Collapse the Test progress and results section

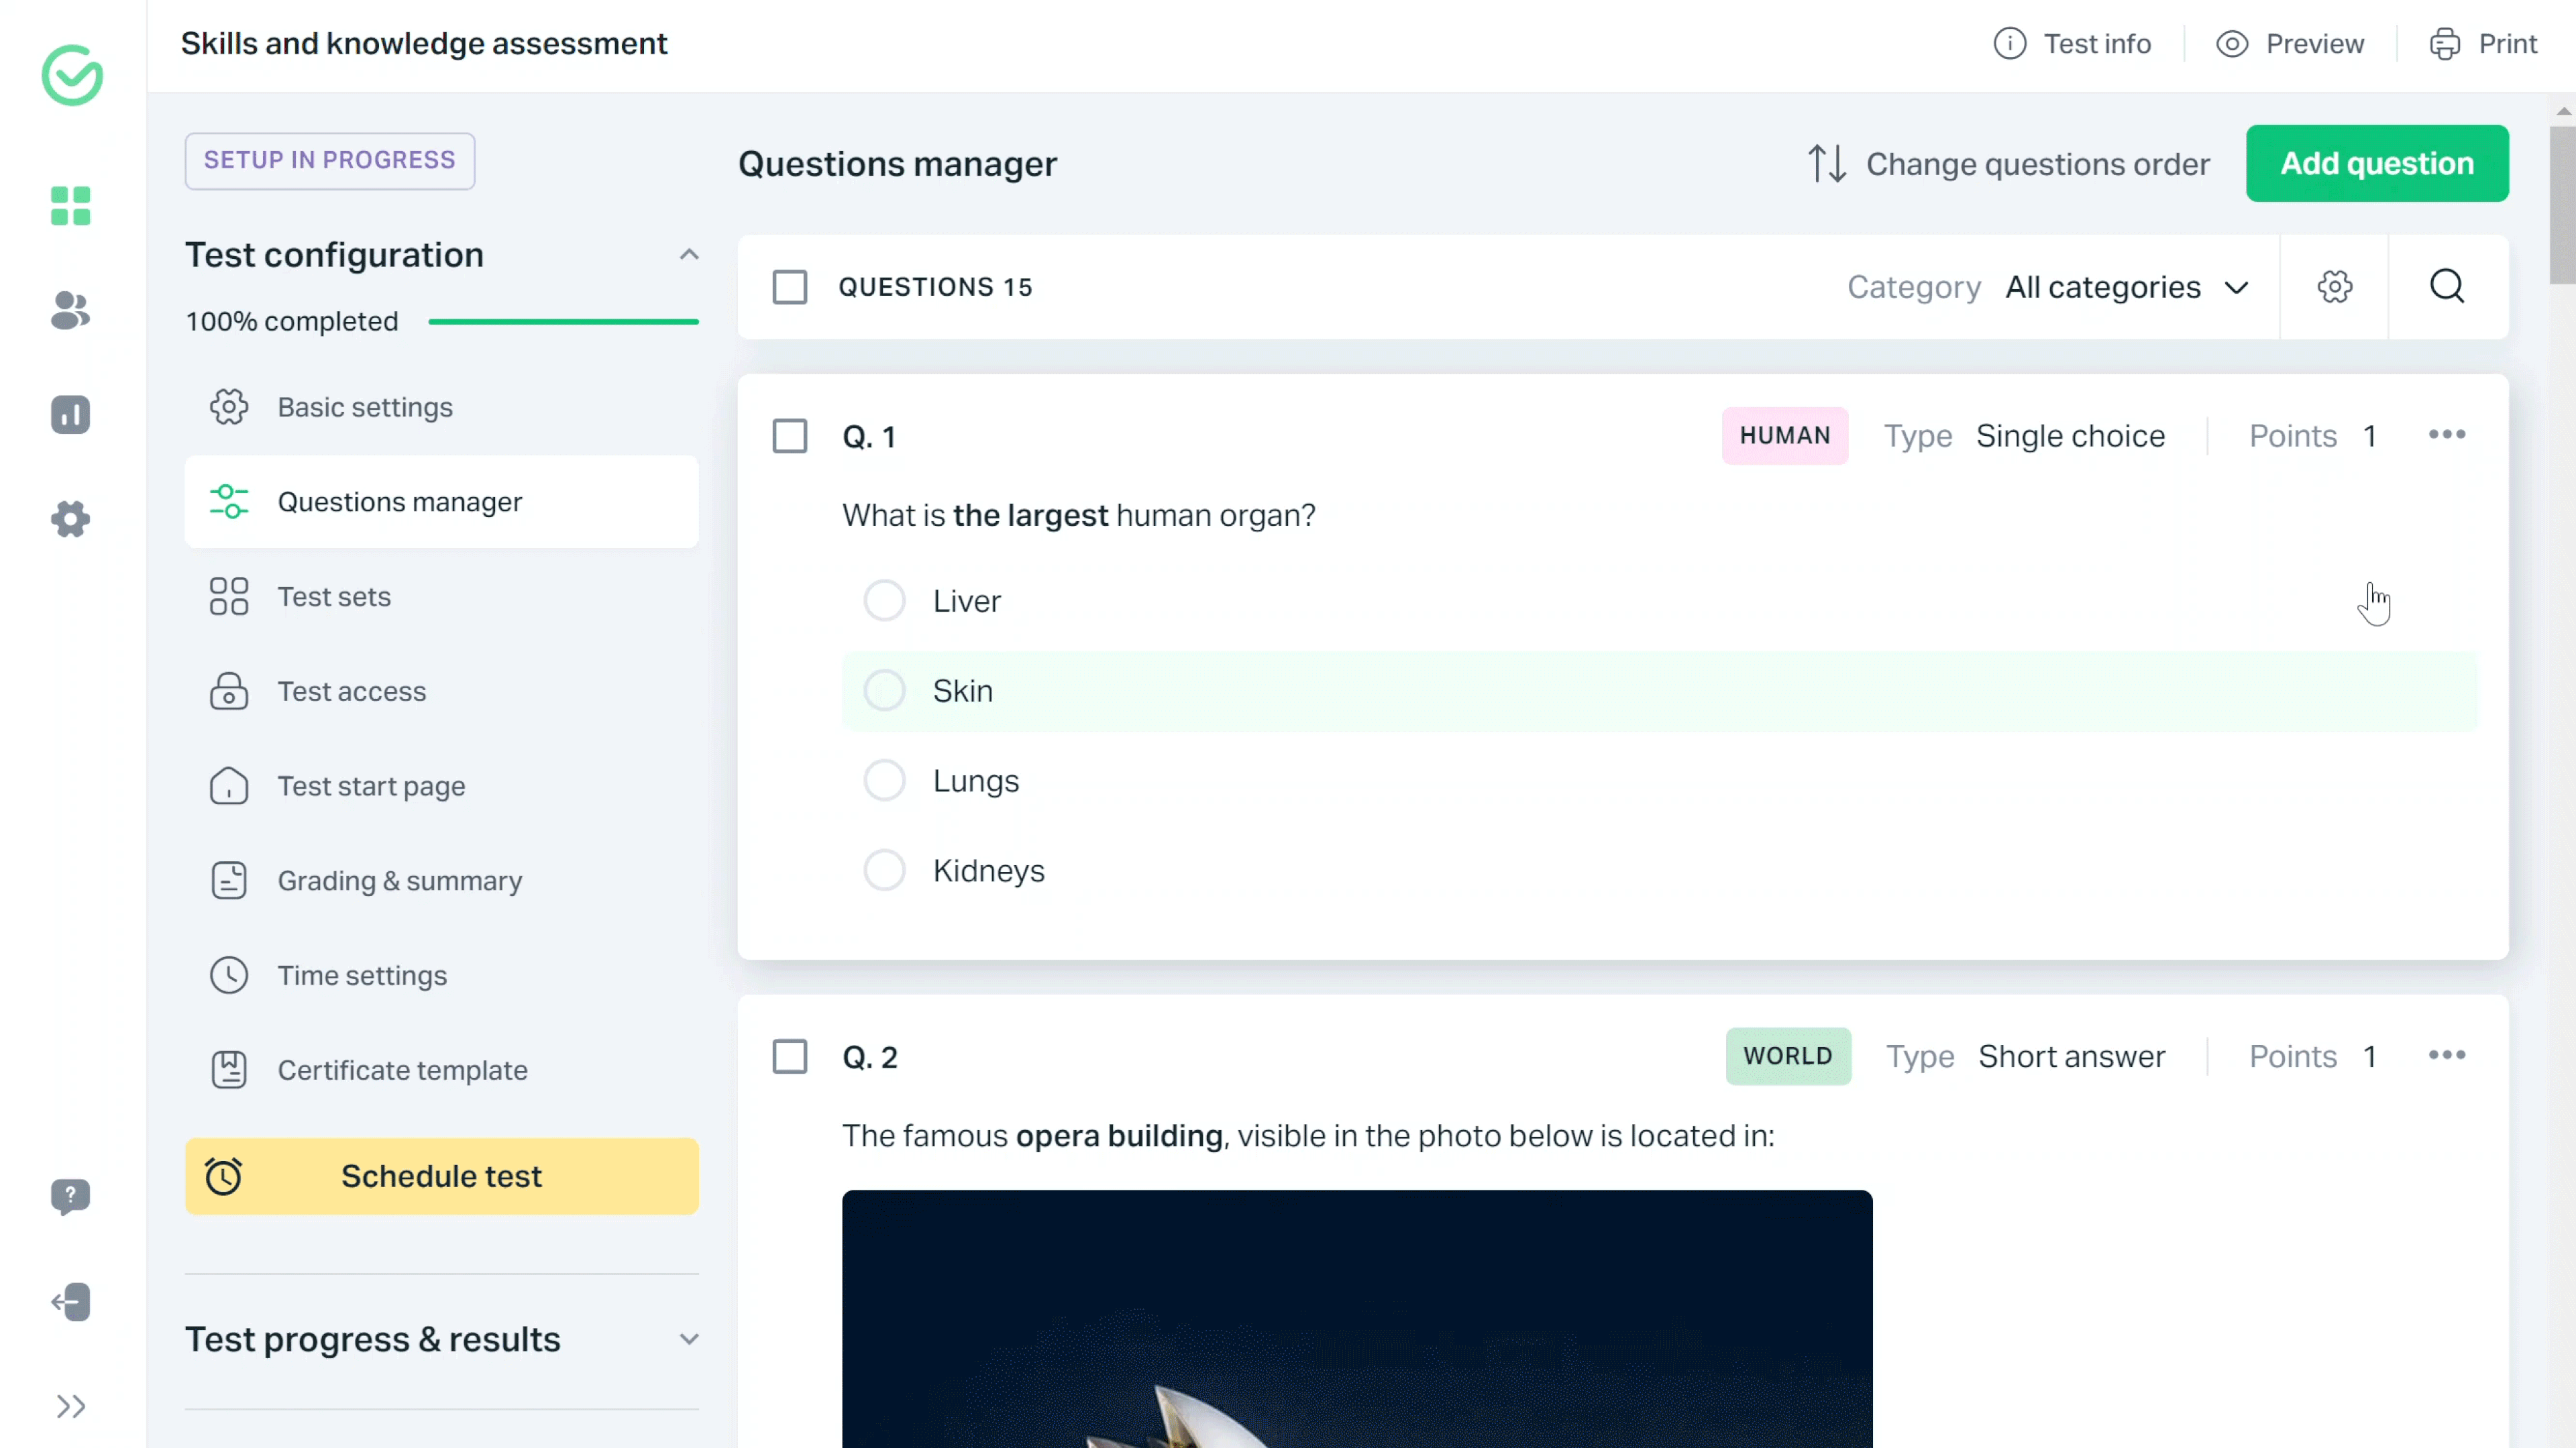pos(688,1340)
